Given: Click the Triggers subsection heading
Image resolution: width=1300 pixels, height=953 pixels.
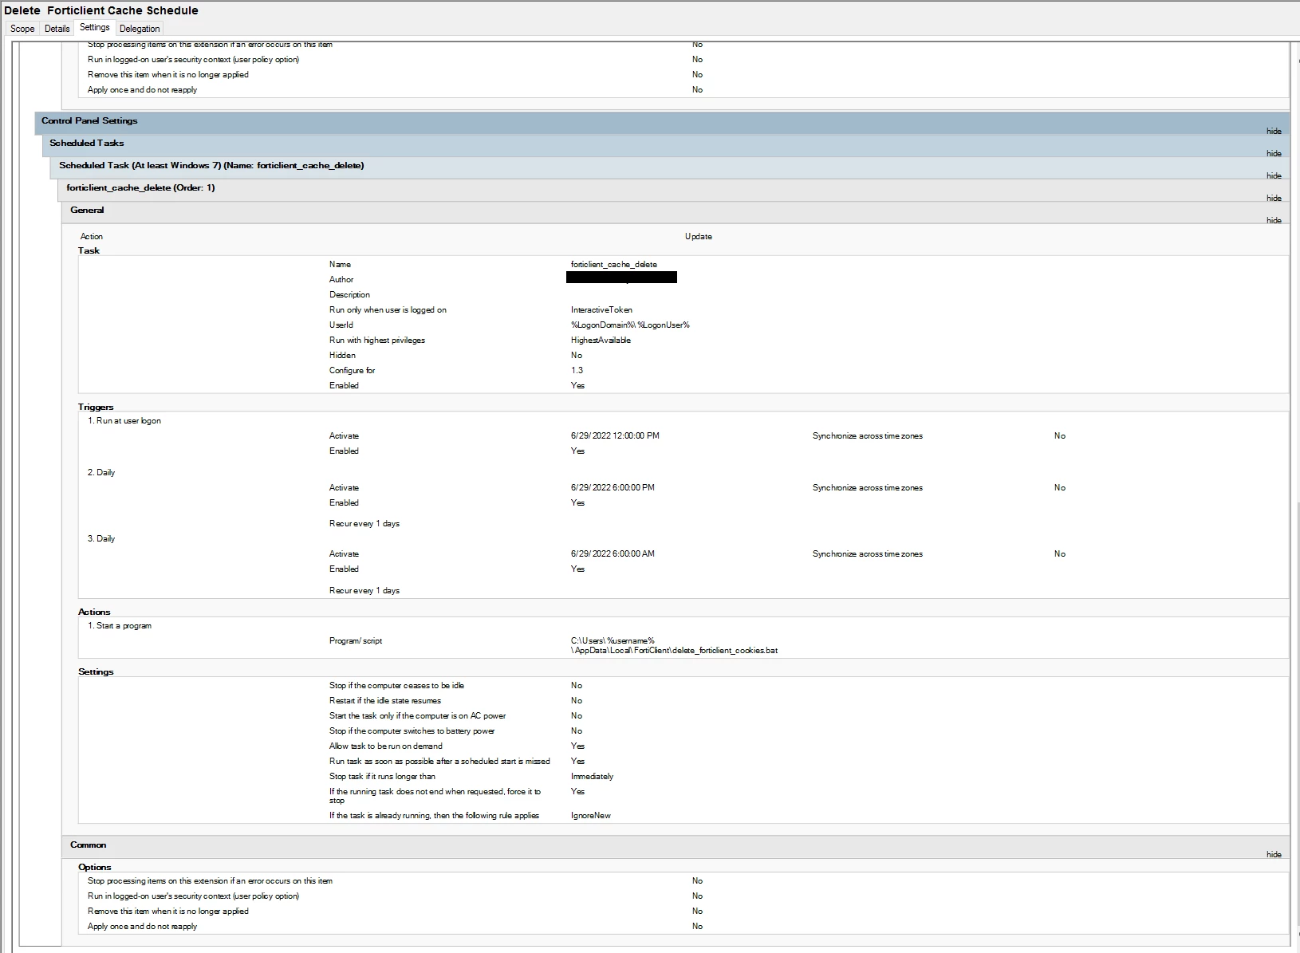Looking at the screenshot, I should [96, 407].
